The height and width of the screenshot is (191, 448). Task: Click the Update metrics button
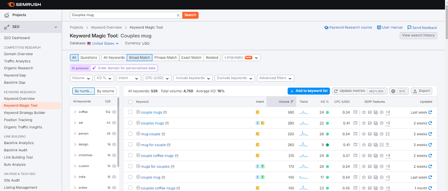pos(359,91)
